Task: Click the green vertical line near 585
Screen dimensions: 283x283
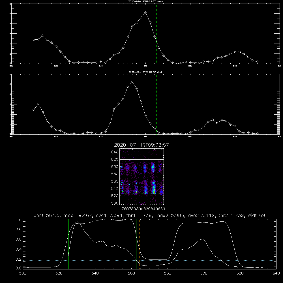Action: tap(176, 244)
